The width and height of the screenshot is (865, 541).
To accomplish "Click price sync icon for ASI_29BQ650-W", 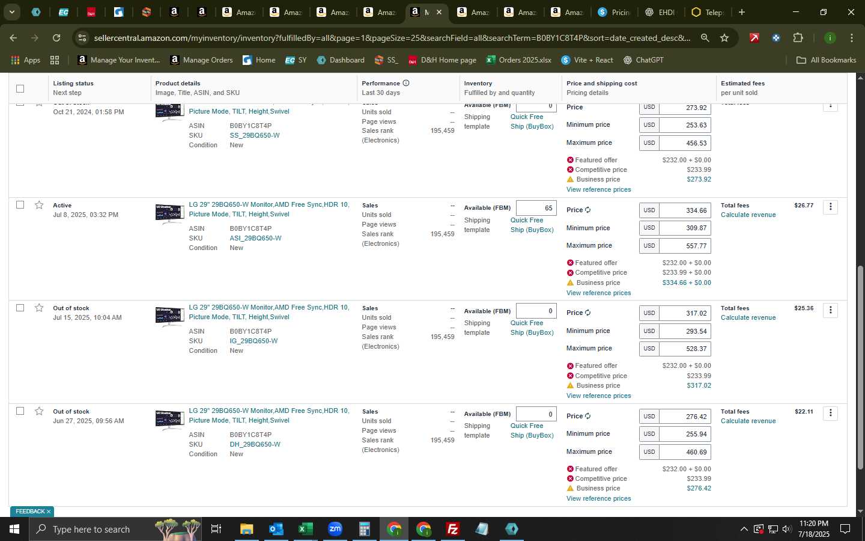I will pyautogui.click(x=587, y=210).
